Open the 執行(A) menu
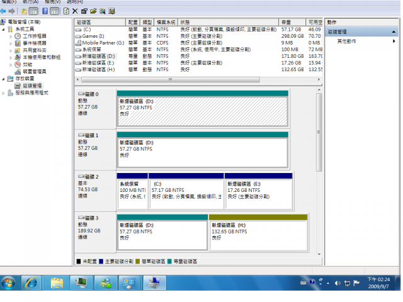 point(30,2)
